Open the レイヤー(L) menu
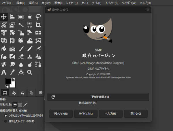The width and height of the screenshot is (173, 131). coord(72,3)
